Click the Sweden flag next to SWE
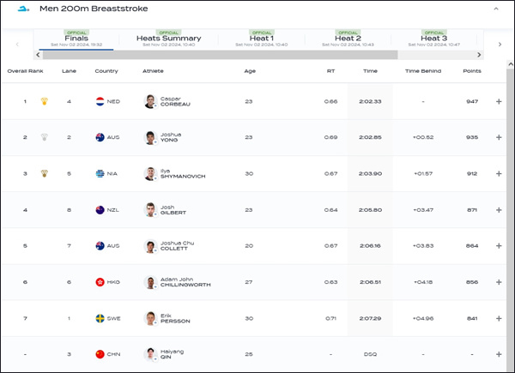Screen dimensions: 515x373 click(x=100, y=318)
